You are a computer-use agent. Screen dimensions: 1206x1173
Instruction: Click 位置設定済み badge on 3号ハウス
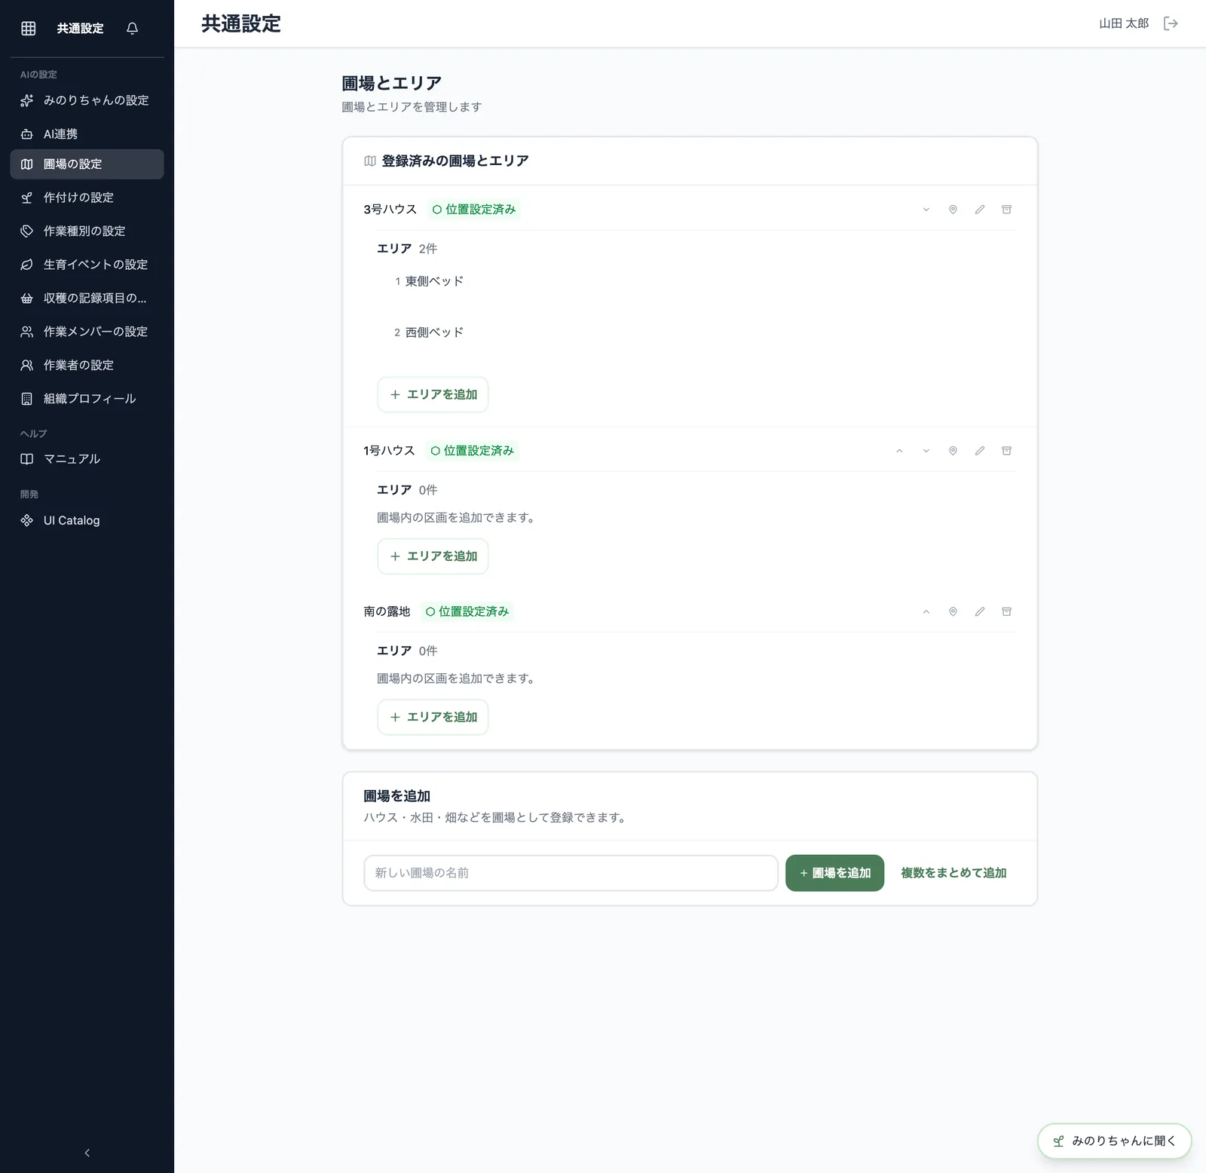point(474,210)
